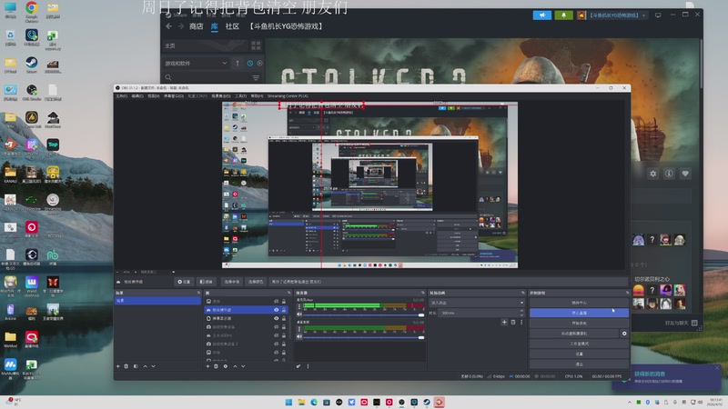Toggle lock on the Text (GDI+) source
This screenshot has height=409, width=728.
[284, 335]
